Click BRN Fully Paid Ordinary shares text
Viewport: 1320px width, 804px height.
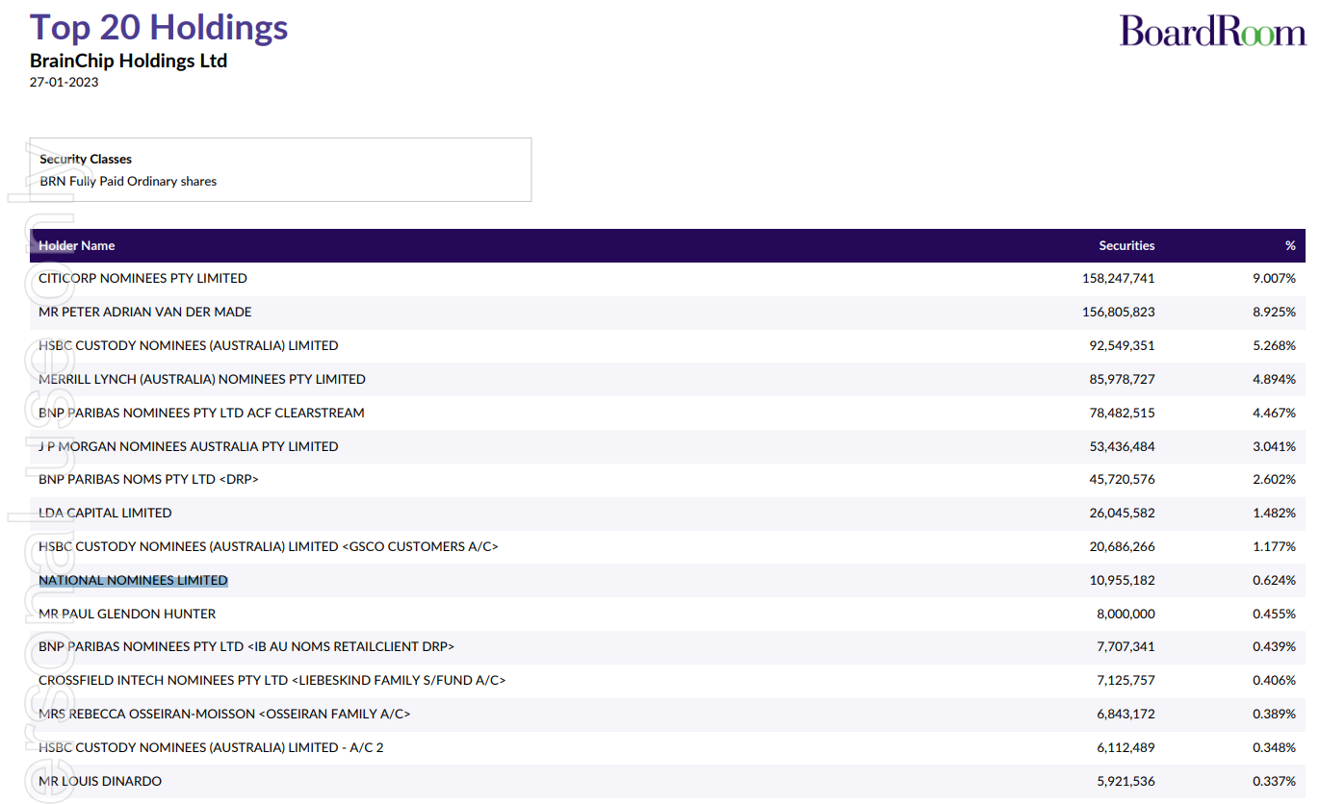[128, 181]
